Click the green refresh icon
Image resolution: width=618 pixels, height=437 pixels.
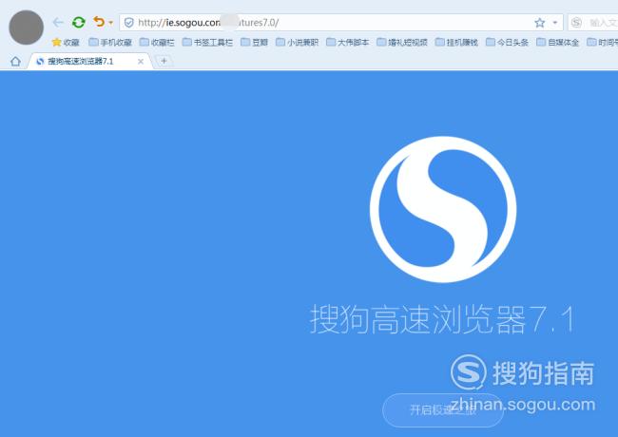79,23
